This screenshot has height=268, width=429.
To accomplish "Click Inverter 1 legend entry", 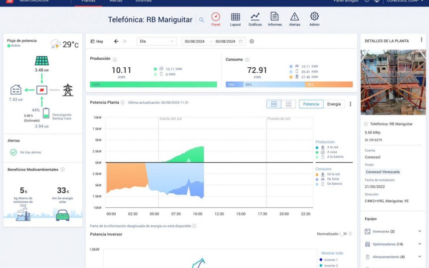I will 329,260.
